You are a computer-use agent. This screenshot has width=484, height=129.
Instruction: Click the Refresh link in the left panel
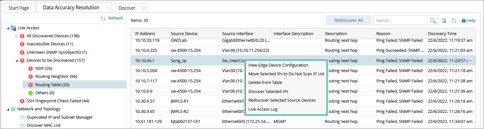tap(112, 18)
